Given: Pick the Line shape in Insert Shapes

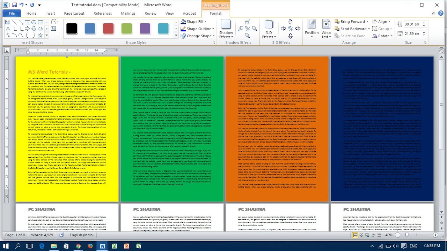Looking at the screenshot, I should [14, 22].
